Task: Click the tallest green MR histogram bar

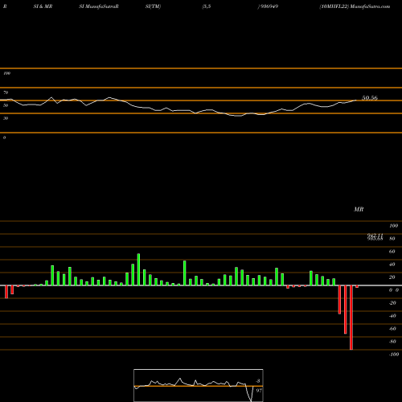Action: [x=138, y=269]
